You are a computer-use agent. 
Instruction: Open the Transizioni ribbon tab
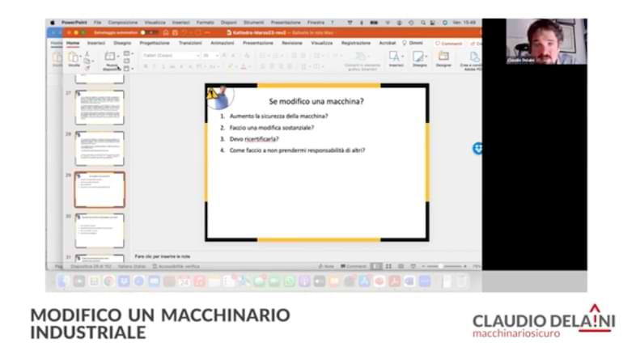pos(190,43)
